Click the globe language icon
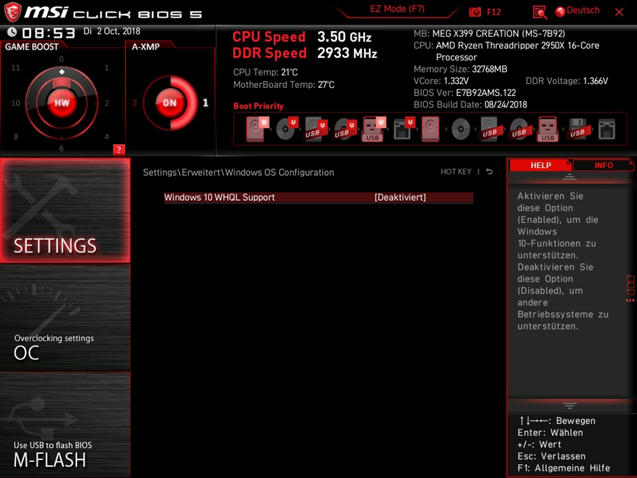The width and height of the screenshot is (637, 478). point(560,11)
